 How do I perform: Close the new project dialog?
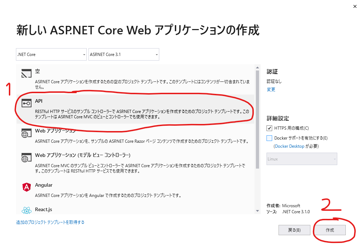(355, 6)
